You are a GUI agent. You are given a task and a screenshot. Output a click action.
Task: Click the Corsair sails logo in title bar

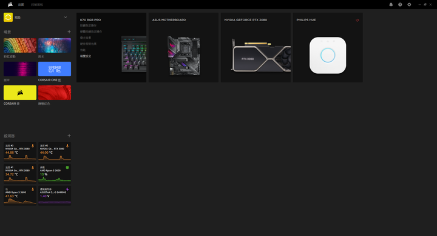click(10, 4)
